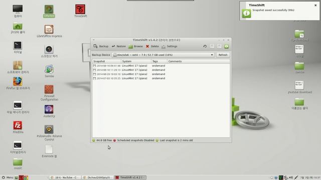Click the blue circular tray icon
This screenshot has height=180, width=321.
click(276, 177)
